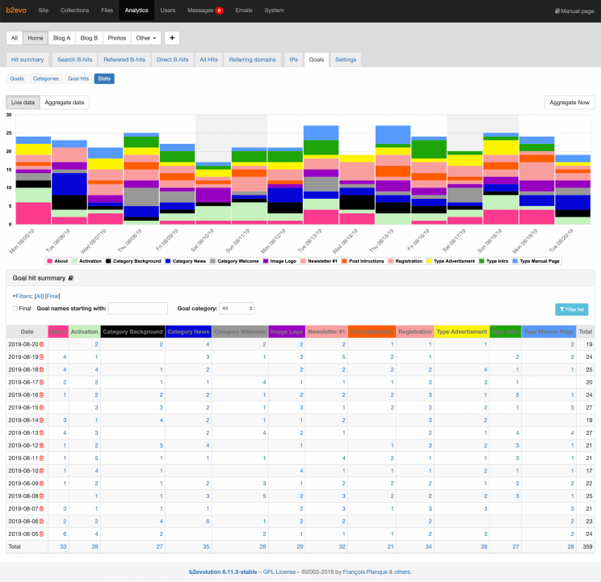This screenshot has width=601, height=582.
Task: Click the [Final] filter preset link
Action: tap(53, 296)
